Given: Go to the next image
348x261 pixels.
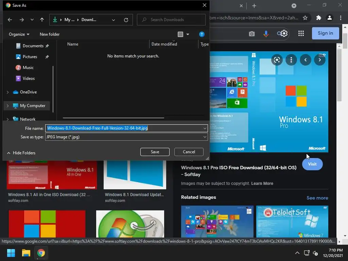Looking at the screenshot, I should click(319, 60).
